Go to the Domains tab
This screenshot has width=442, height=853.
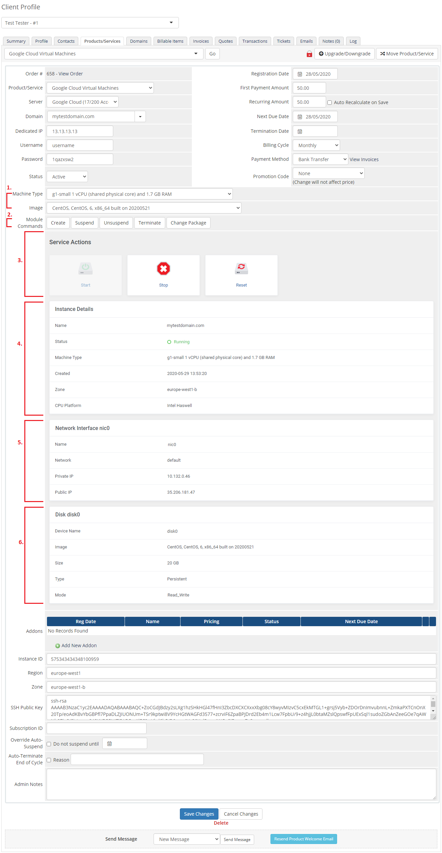click(x=139, y=41)
